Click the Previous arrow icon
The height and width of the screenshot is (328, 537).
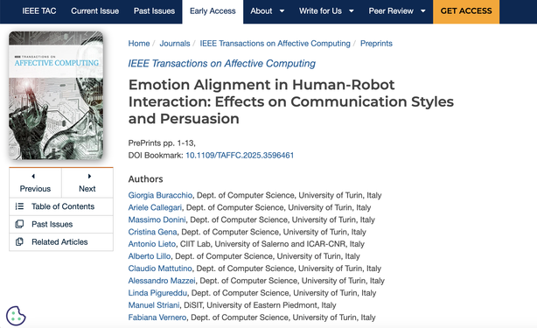[33, 177]
